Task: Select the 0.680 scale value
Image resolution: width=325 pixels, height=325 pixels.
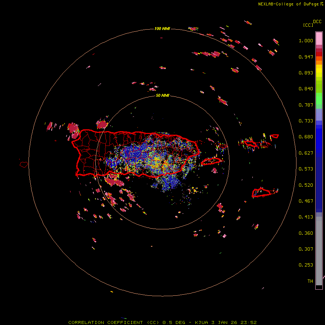Action: pos(306,137)
